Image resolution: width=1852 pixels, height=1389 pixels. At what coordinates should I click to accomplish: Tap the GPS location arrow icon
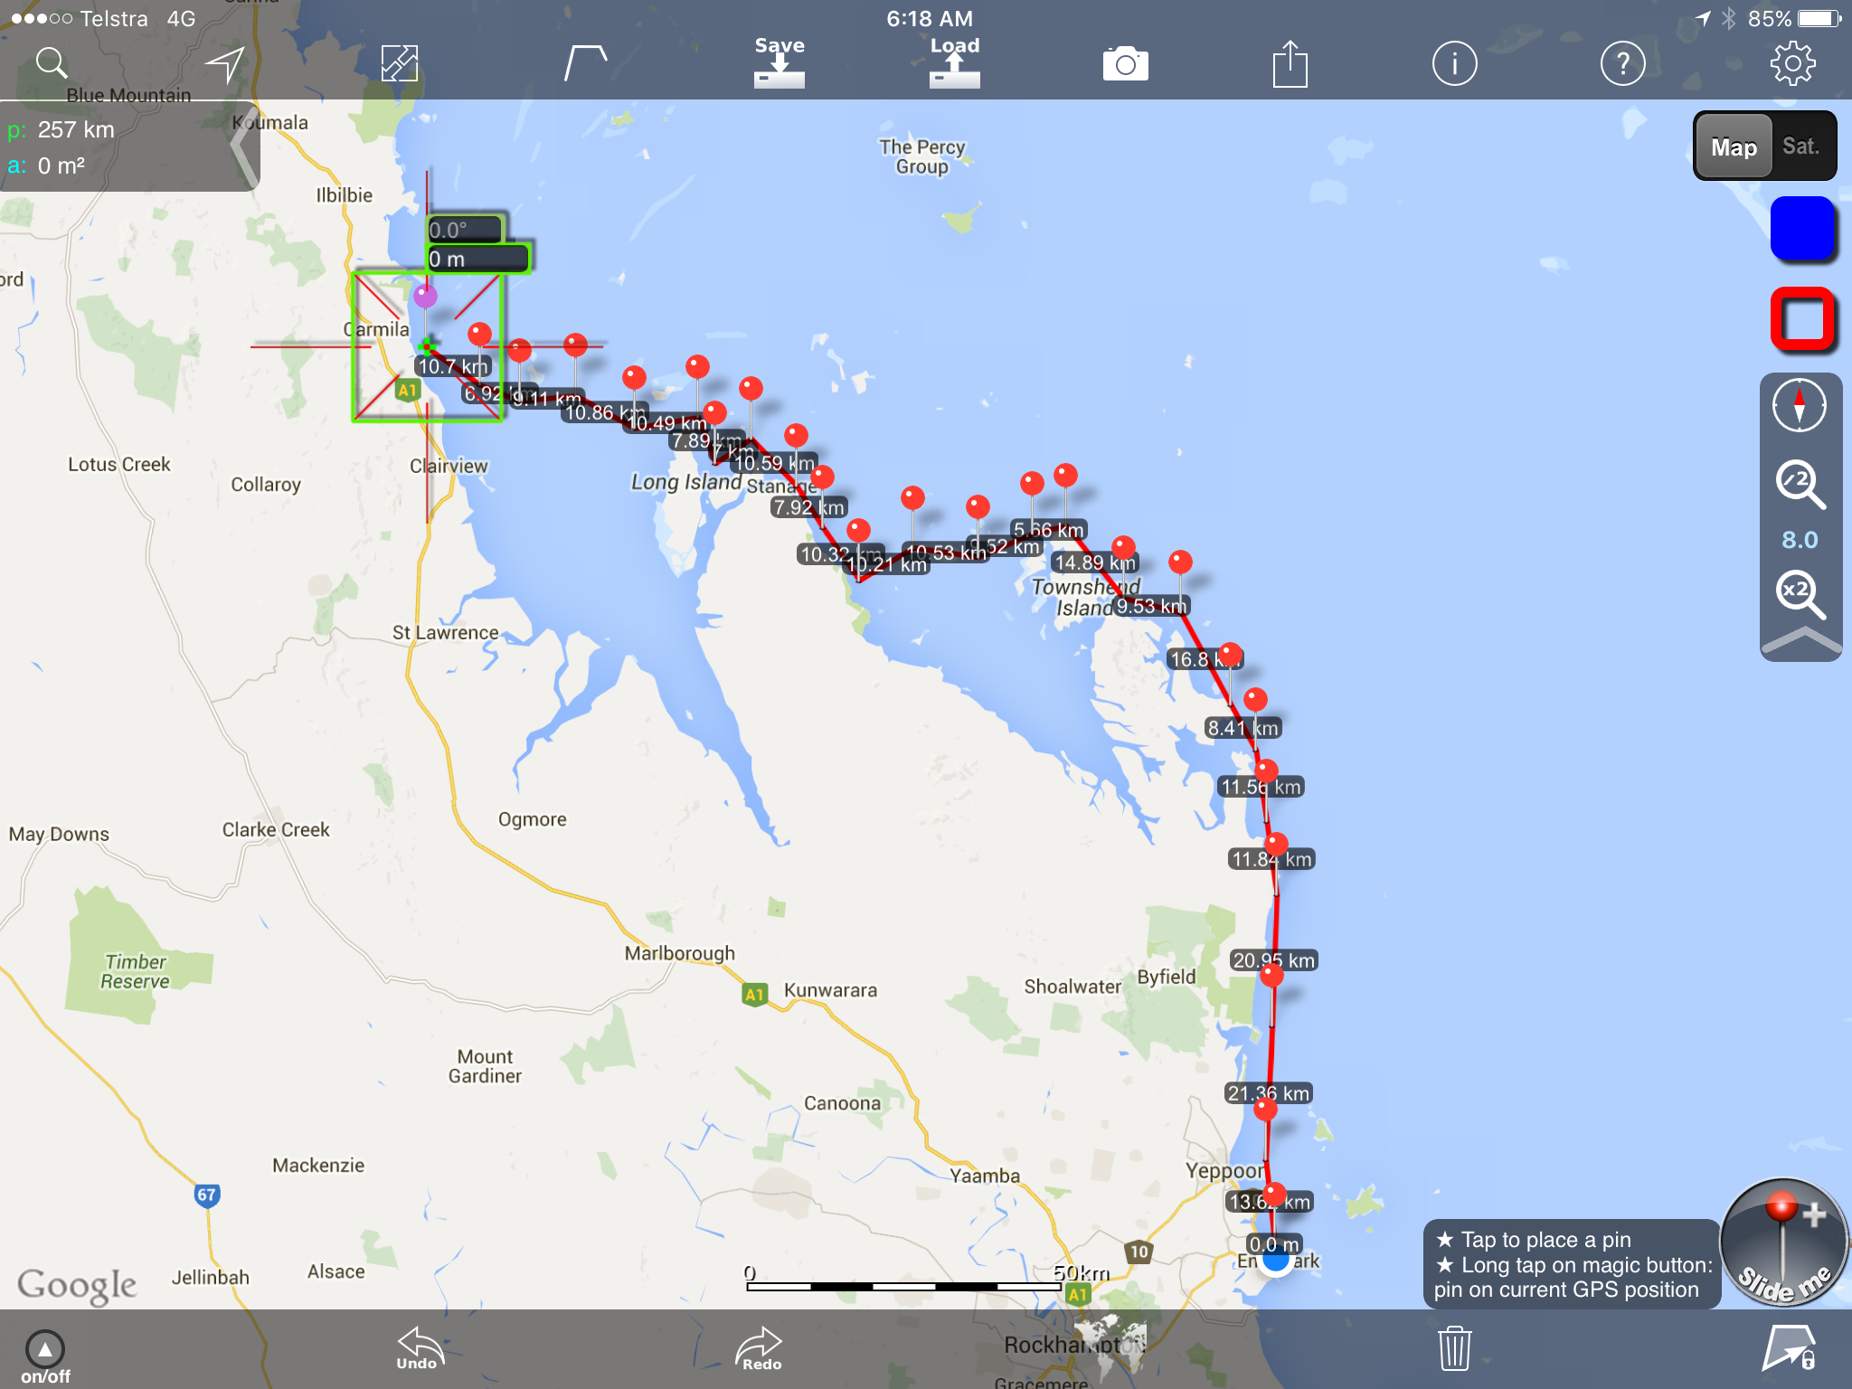224,63
